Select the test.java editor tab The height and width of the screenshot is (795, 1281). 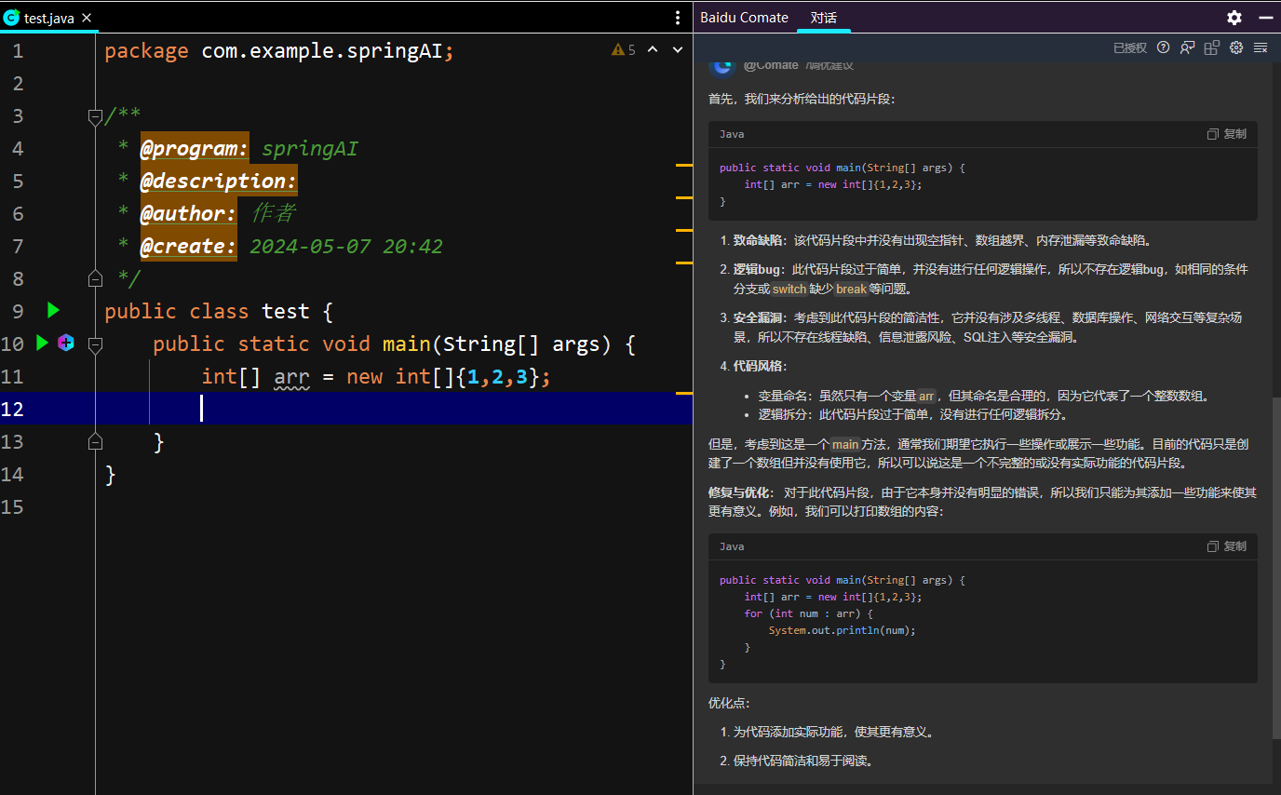48,18
